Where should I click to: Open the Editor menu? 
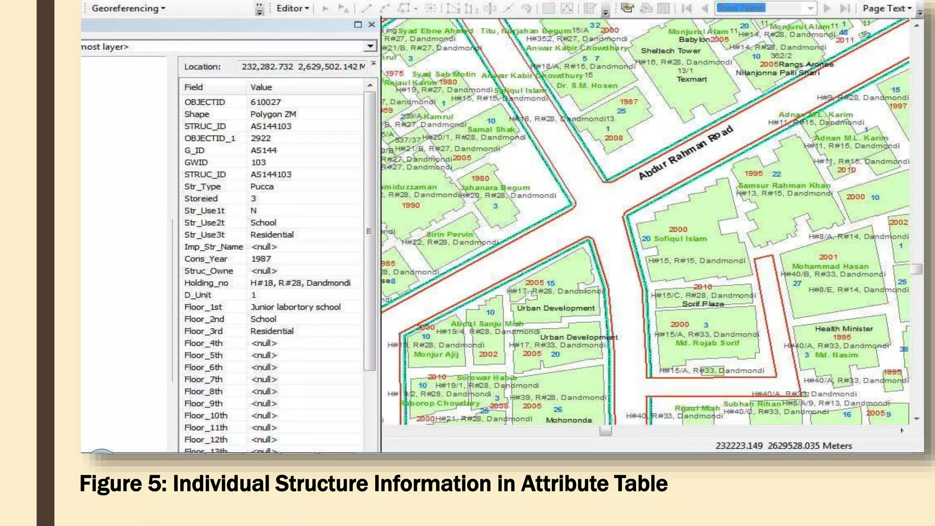click(x=293, y=8)
